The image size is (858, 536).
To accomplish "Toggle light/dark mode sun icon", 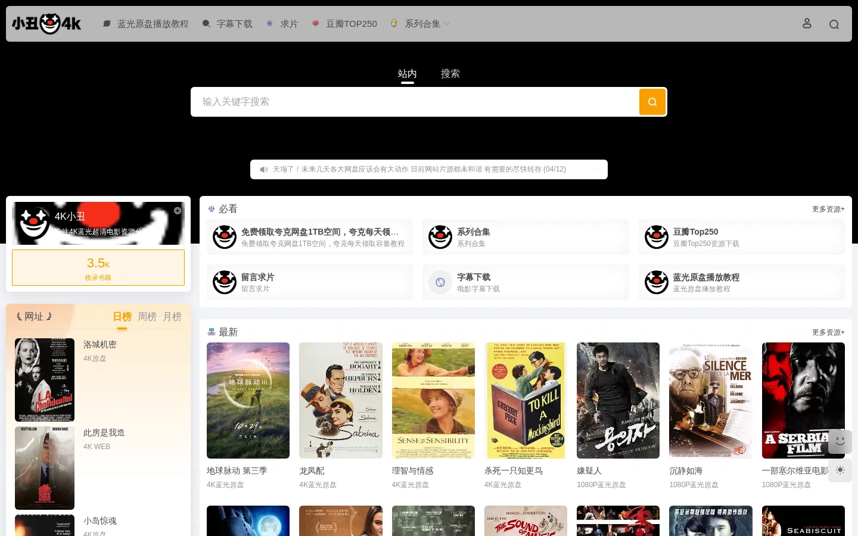I will [x=840, y=470].
